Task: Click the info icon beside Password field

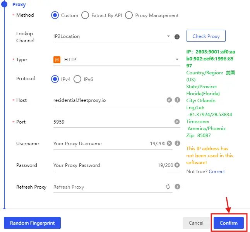Action: pos(177,165)
